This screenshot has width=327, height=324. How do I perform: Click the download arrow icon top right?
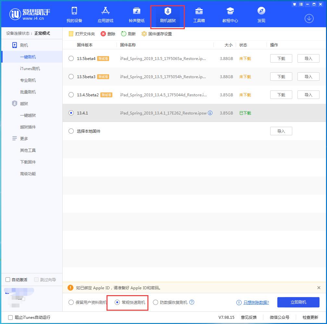click(308, 18)
